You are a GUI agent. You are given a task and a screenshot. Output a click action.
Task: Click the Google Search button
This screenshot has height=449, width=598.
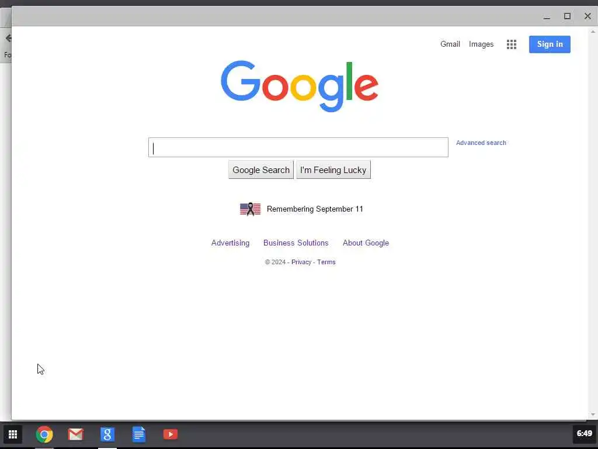click(261, 170)
